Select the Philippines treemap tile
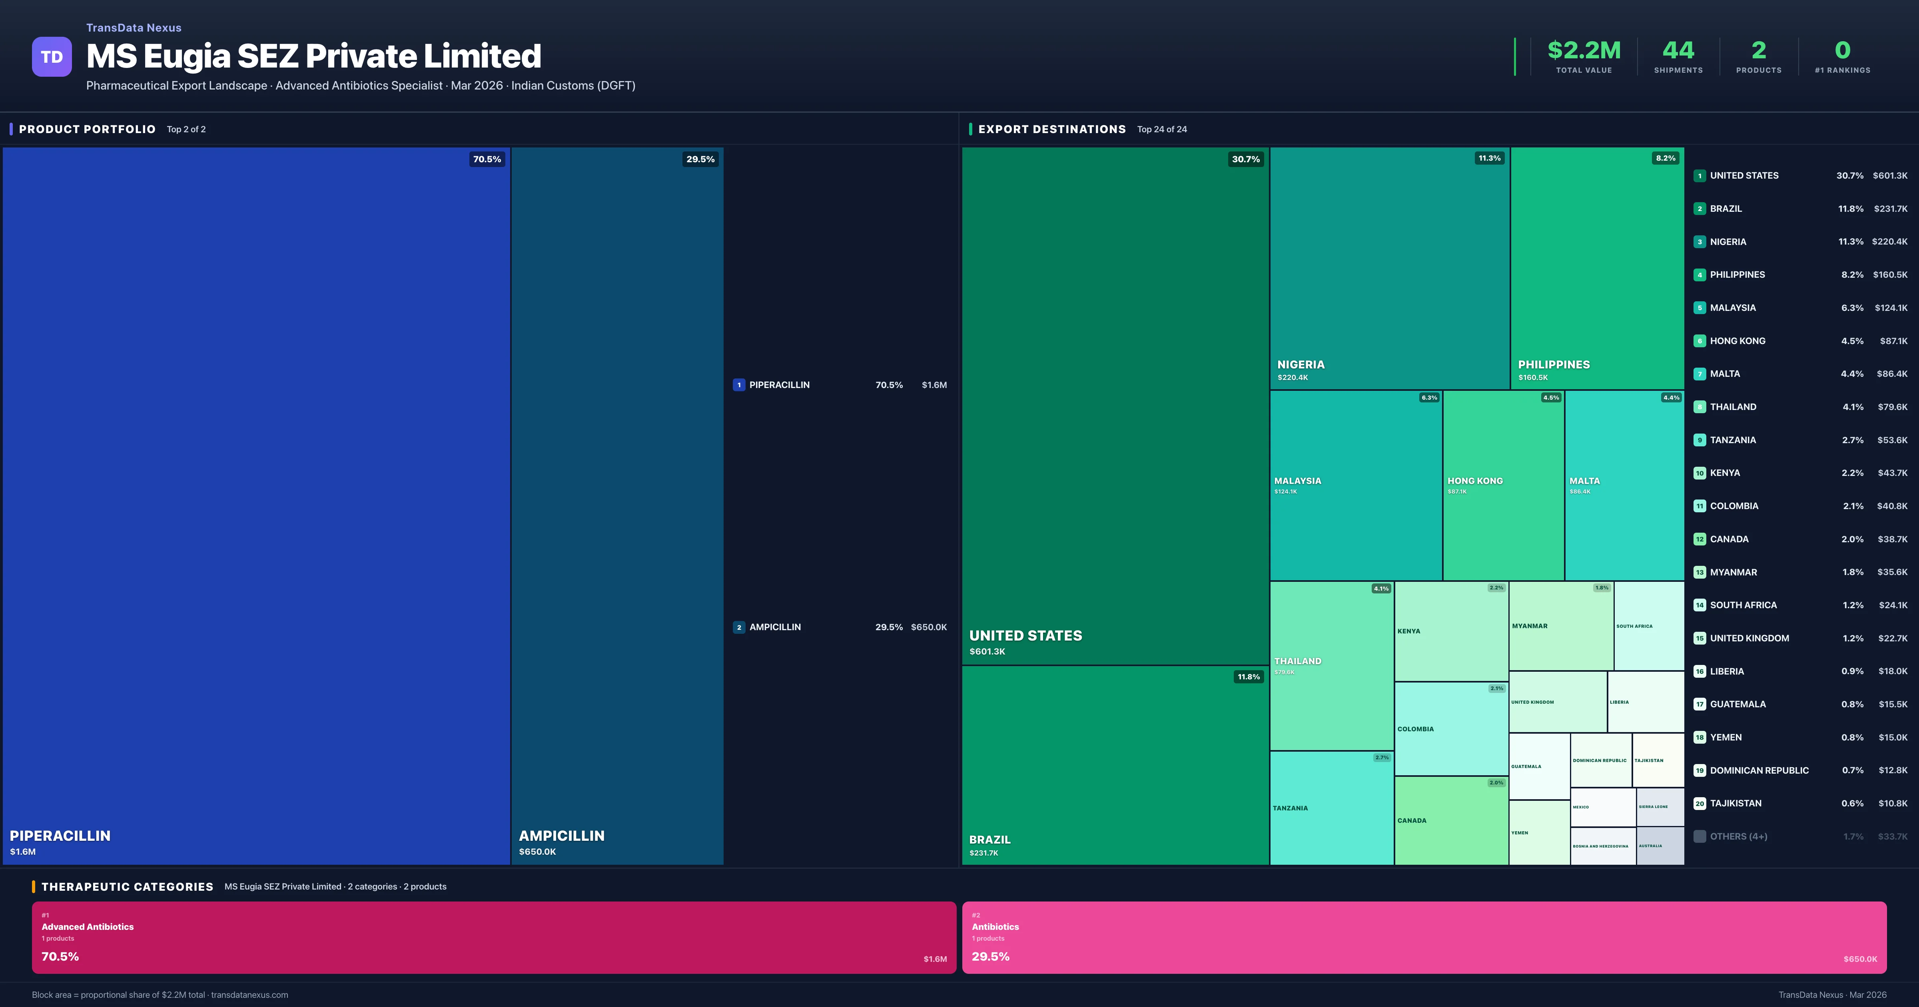The width and height of the screenshot is (1919, 1007). pos(1596,267)
